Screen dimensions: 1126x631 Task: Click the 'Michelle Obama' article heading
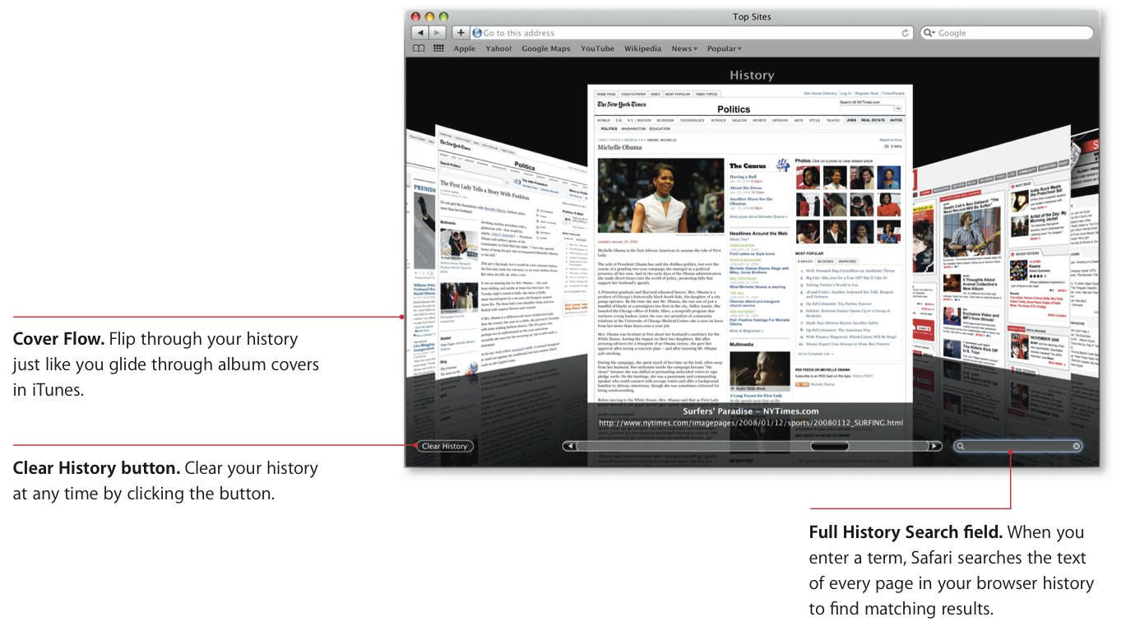tap(621, 147)
